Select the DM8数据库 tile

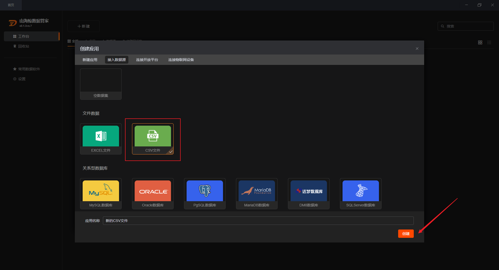pos(309,194)
